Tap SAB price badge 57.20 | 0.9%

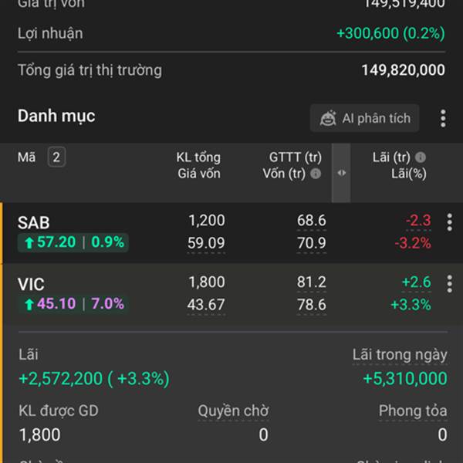(73, 242)
